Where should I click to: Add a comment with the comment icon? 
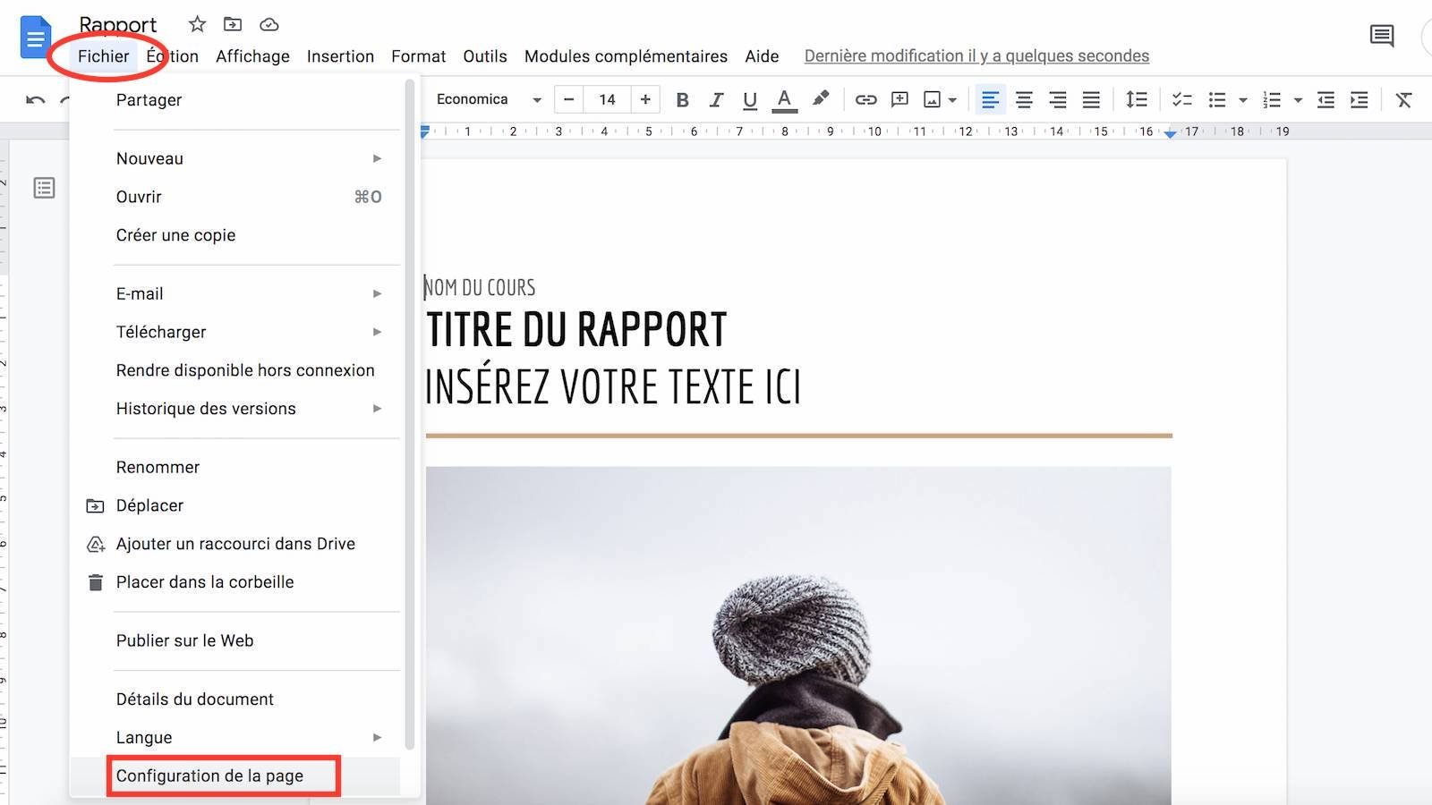pyautogui.click(x=899, y=99)
